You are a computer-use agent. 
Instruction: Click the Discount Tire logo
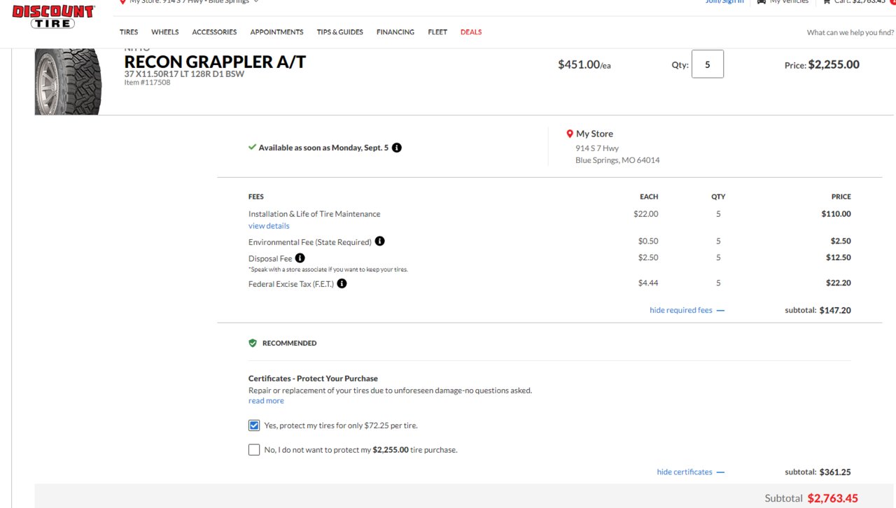click(53, 17)
